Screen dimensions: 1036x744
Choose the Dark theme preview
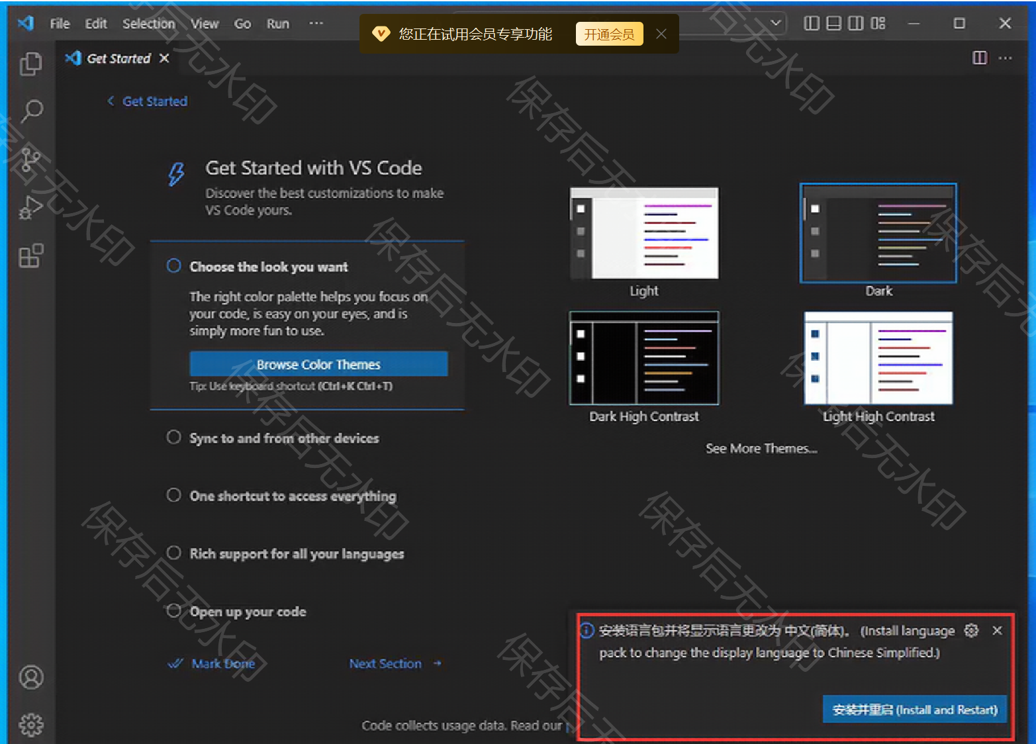click(878, 233)
